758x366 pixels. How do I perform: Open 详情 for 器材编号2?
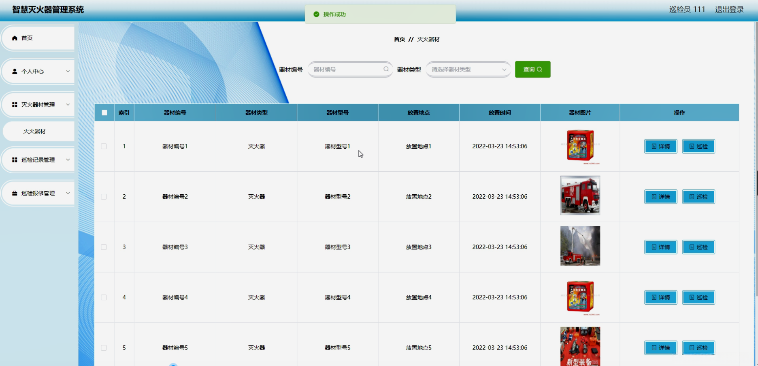pos(660,197)
